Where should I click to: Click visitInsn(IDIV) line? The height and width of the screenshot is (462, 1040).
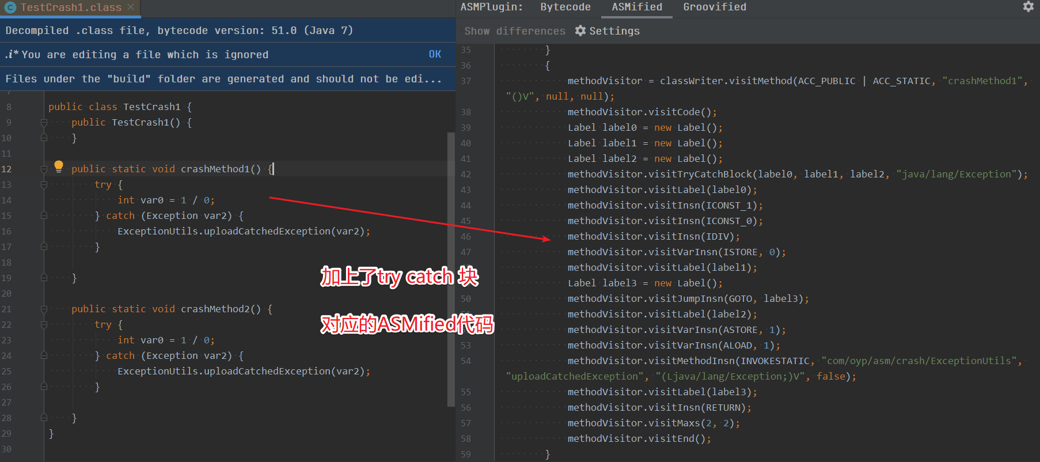(x=654, y=236)
